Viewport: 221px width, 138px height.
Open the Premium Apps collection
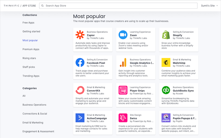click(31, 49)
